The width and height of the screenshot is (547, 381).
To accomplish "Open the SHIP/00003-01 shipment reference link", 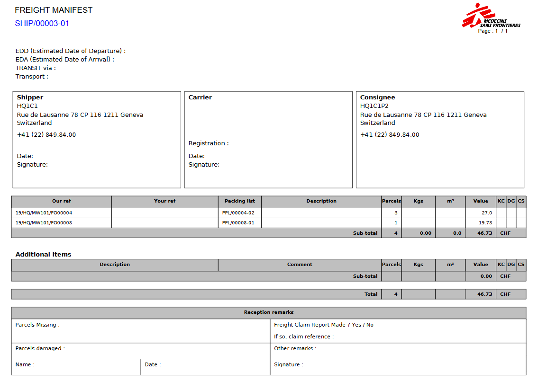I will 42,23.
